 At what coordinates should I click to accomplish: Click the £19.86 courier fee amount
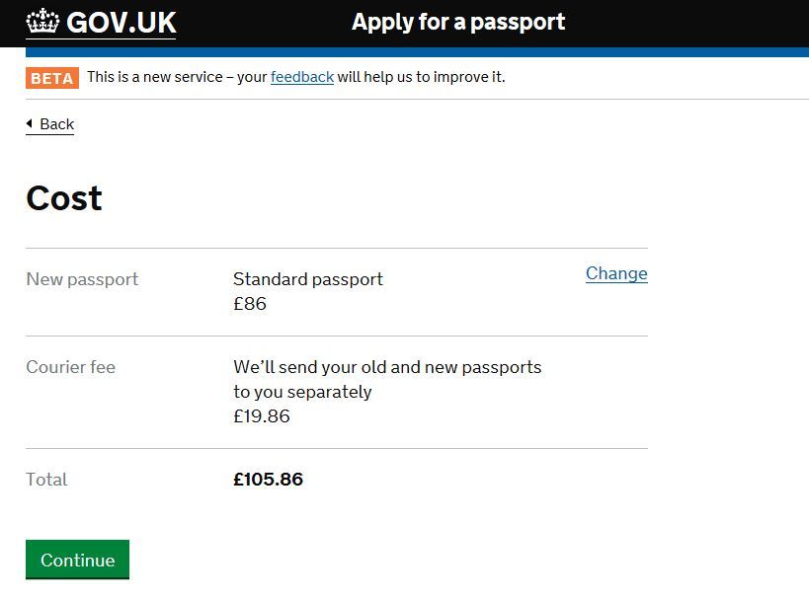coord(262,416)
